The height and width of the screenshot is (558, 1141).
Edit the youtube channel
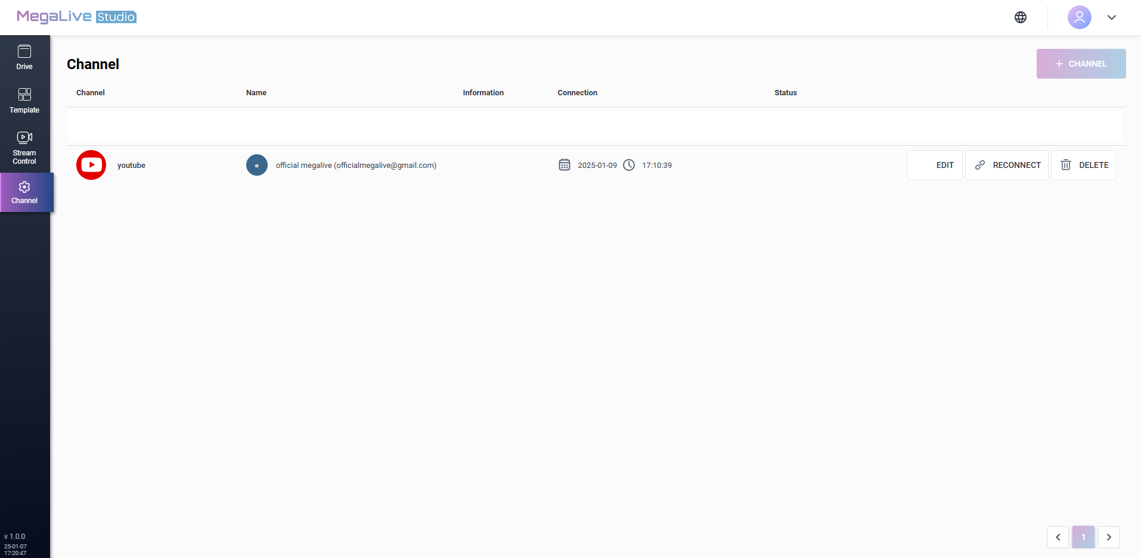coord(935,165)
